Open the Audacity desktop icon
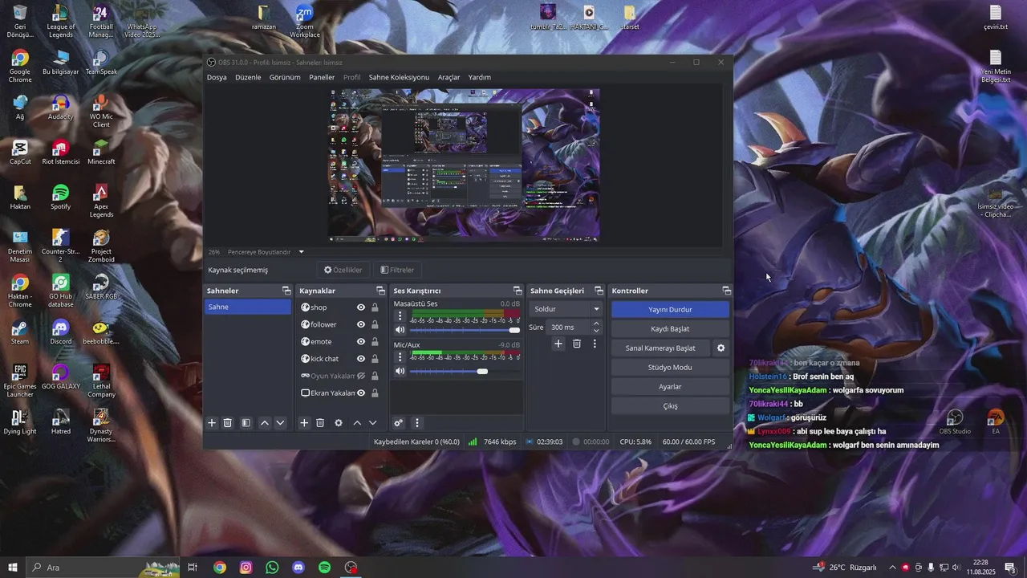 pyautogui.click(x=60, y=107)
